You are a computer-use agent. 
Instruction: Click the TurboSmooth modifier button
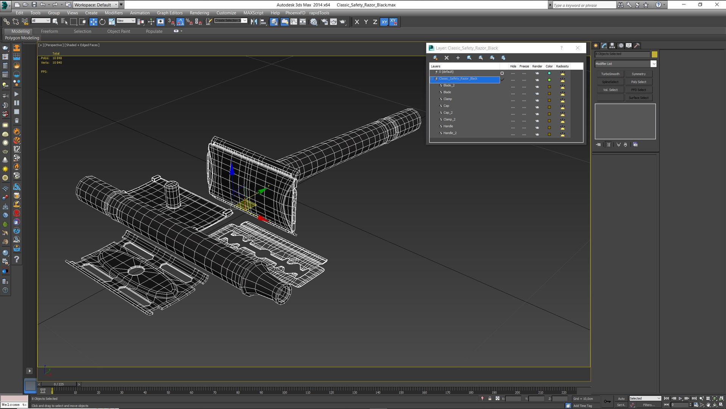[610, 74]
